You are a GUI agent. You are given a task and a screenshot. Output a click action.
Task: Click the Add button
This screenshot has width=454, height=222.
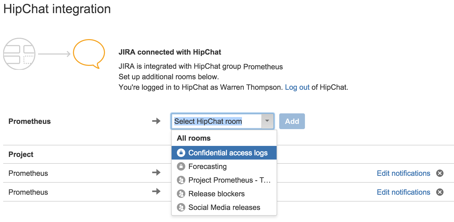click(x=292, y=121)
